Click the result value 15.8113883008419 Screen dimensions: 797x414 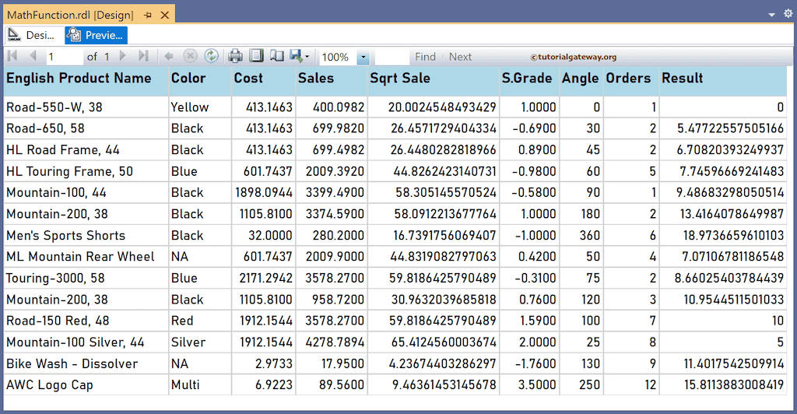[x=723, y=385]
